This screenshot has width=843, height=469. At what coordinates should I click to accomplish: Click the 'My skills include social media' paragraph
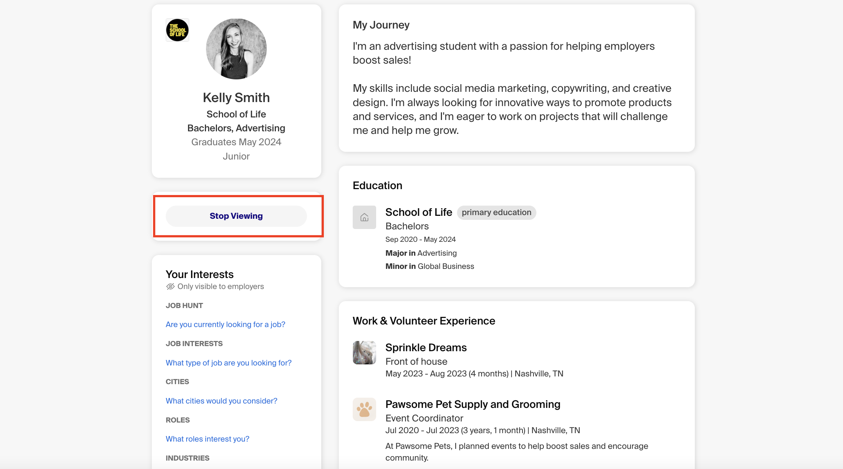coord(512,109)
